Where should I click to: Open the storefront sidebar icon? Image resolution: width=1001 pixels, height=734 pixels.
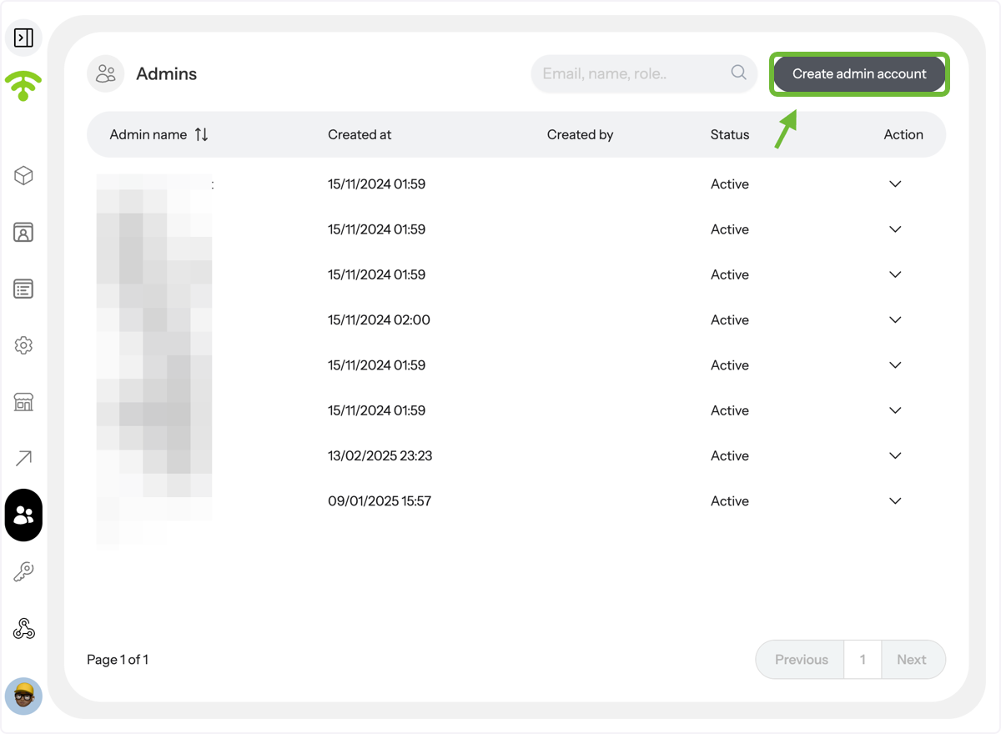(x=23, y=402)
